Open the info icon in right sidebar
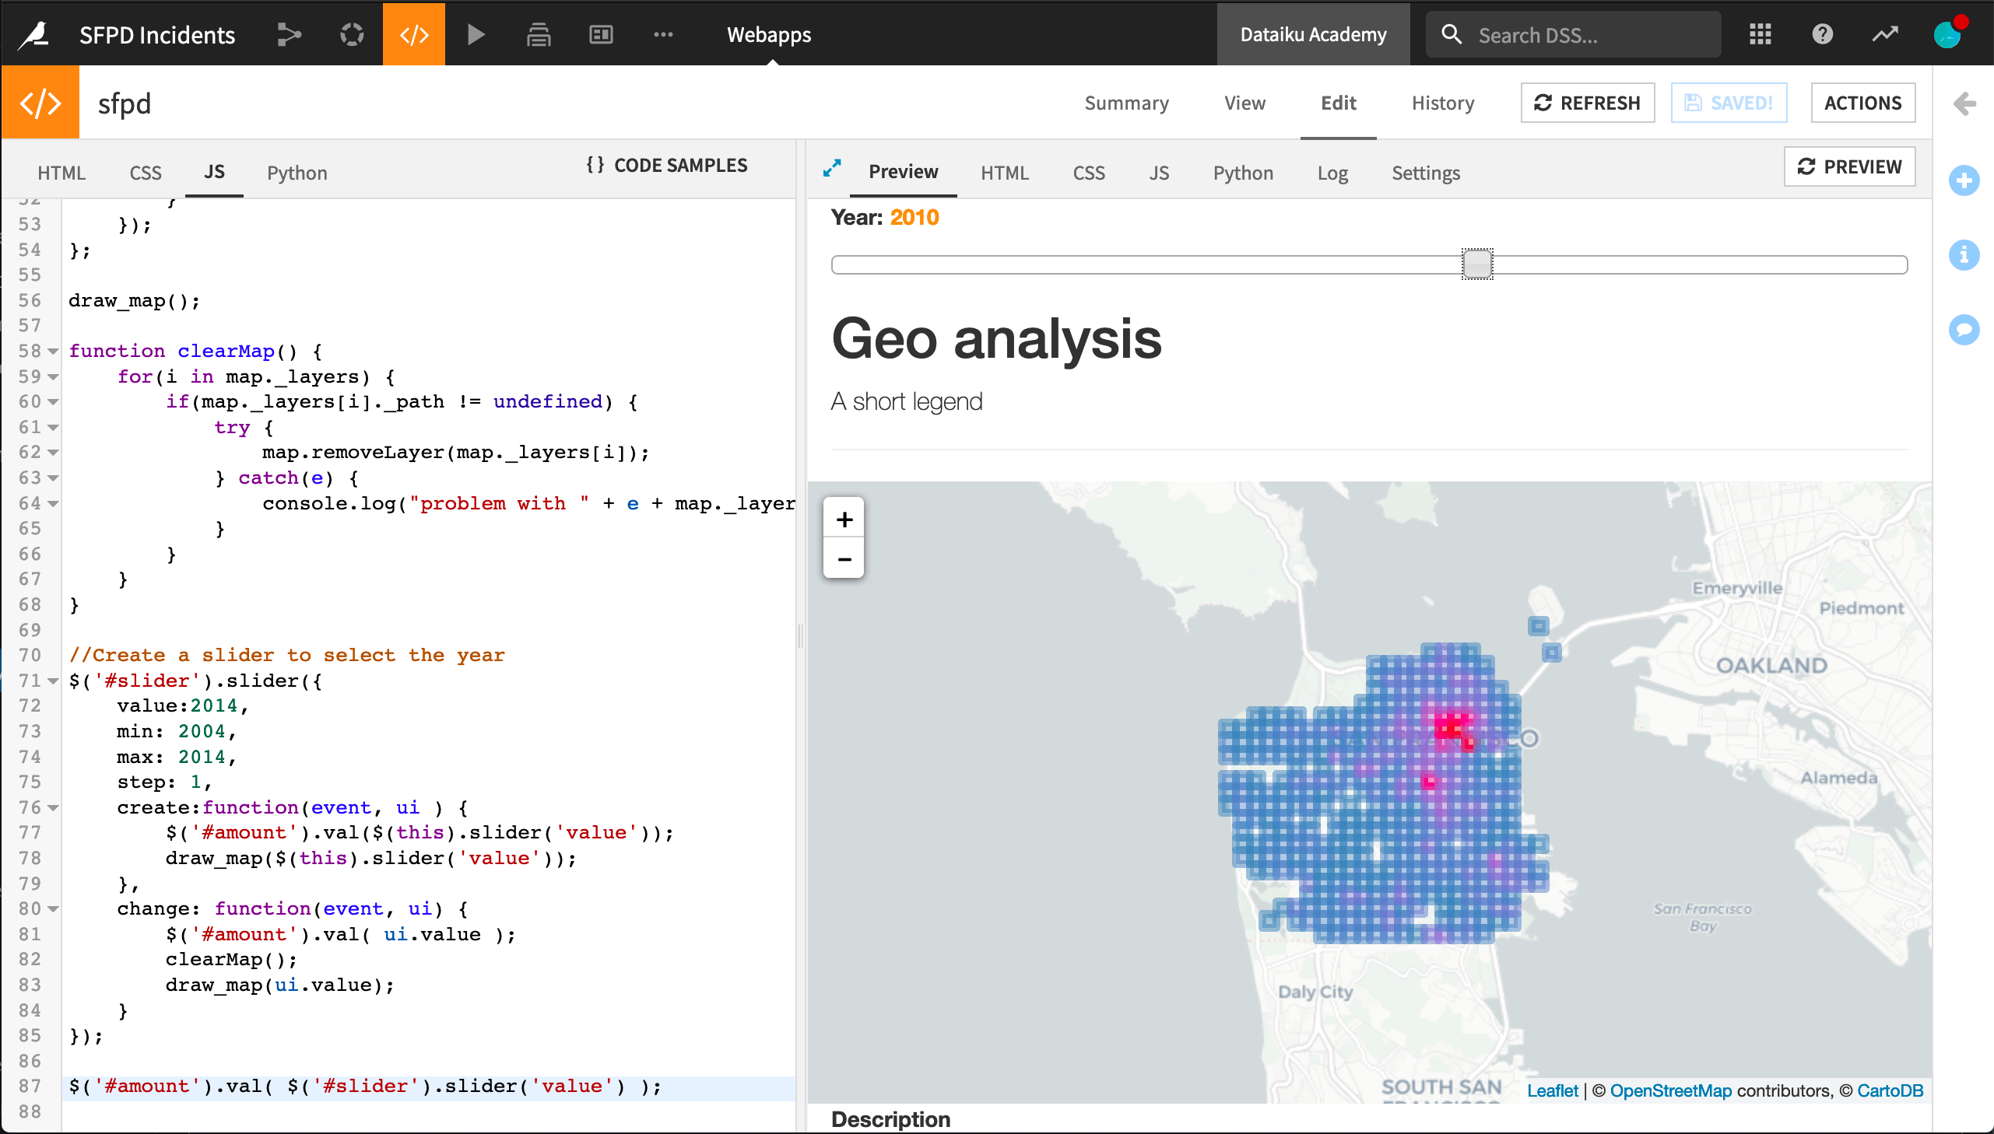This screenshot has width=1994, height=1134. coord(1964,254)
